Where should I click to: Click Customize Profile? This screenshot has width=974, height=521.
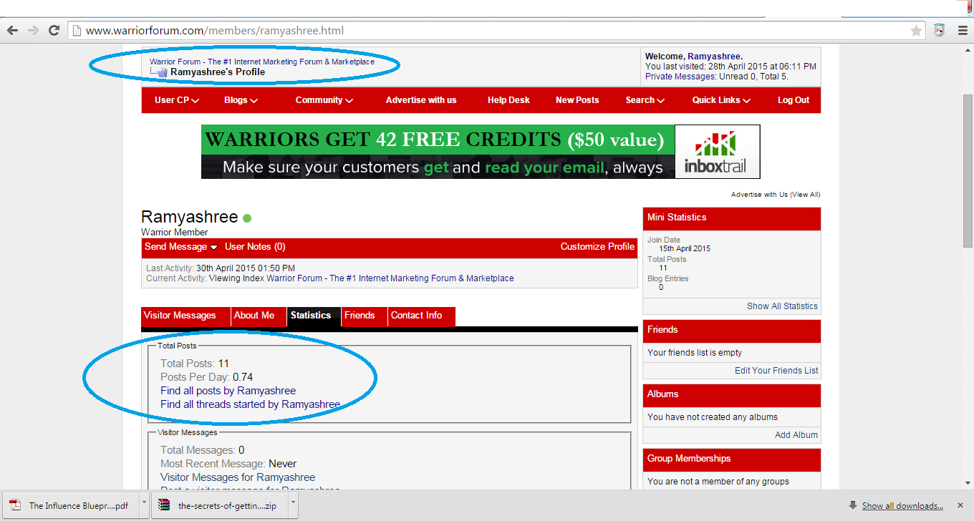(x=597, y=247)
